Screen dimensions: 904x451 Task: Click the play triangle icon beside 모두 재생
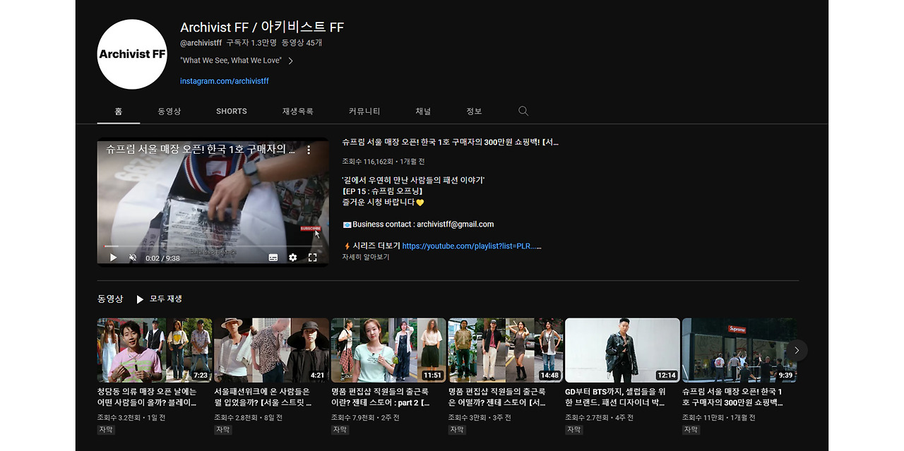140,299
